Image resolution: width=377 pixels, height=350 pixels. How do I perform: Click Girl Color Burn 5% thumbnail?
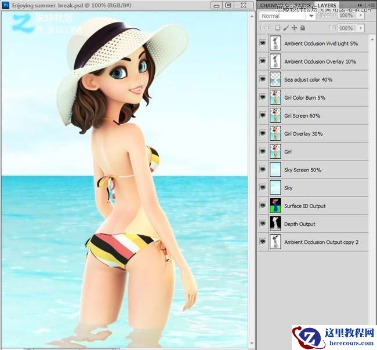275,97
